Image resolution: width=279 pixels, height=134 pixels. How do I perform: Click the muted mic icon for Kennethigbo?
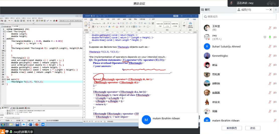click(270, 56)
